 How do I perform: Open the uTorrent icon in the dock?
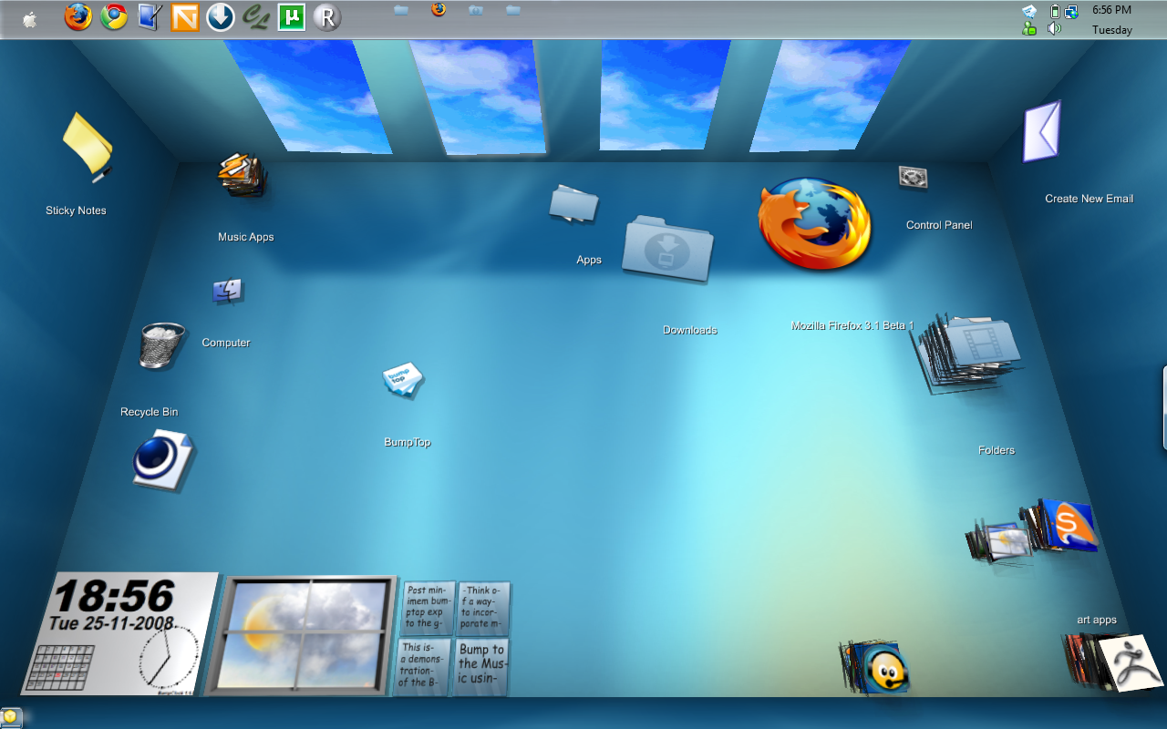[x=292, y=16]
